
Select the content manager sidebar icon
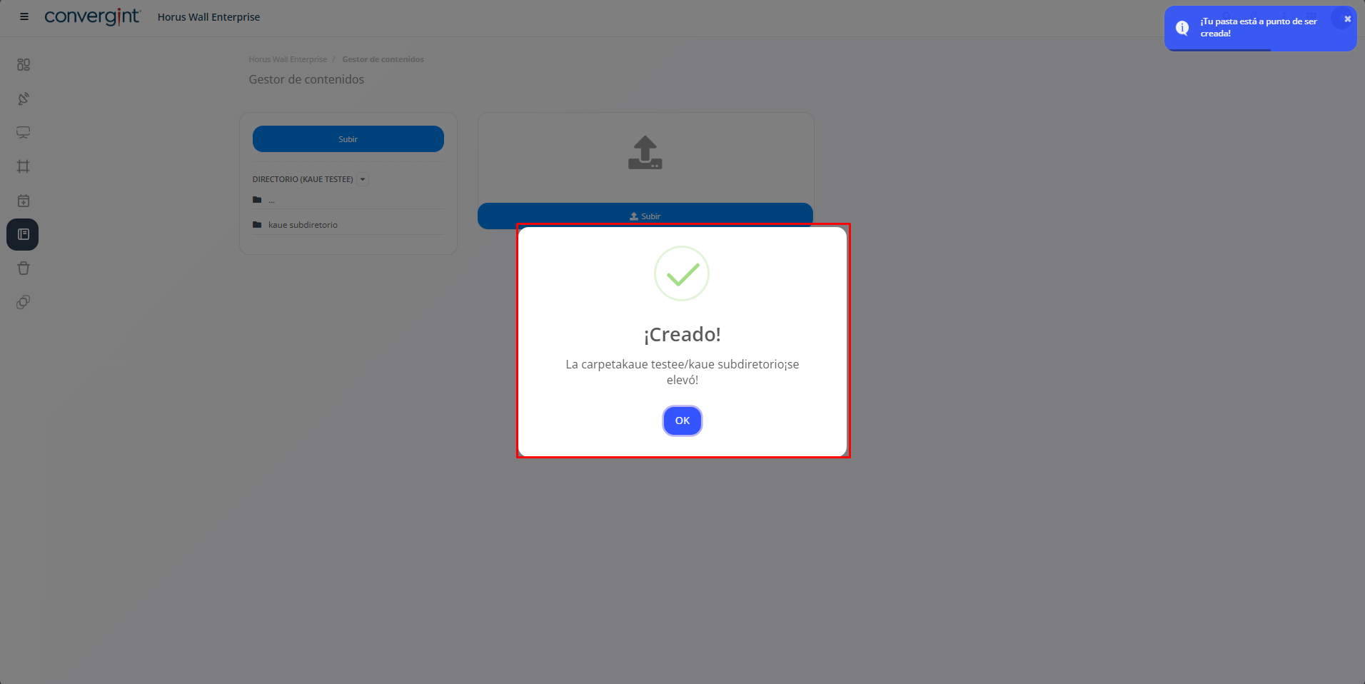pyautogui.click(x=23, y=234)
